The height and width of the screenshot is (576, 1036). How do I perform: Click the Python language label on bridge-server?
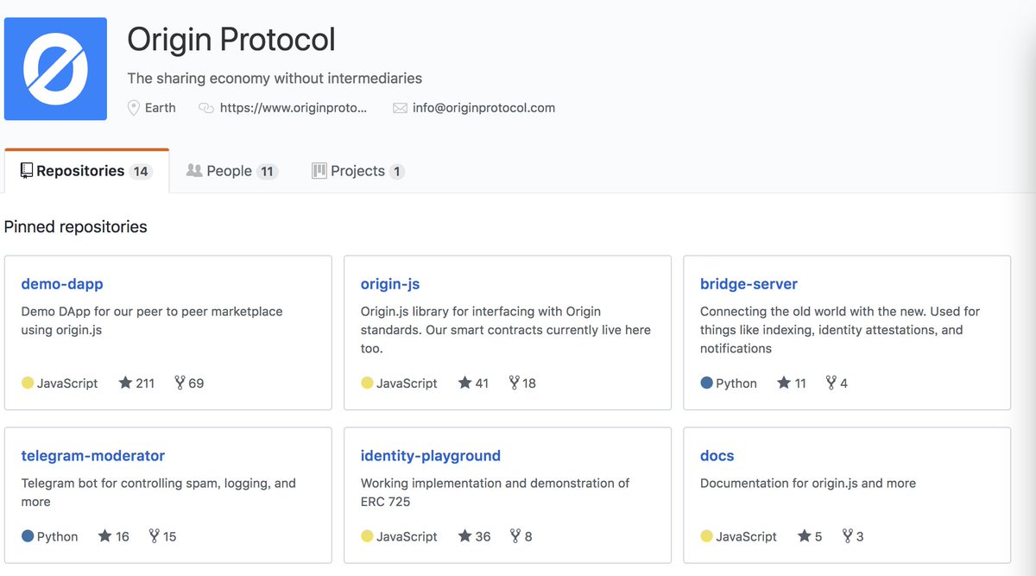736,383
